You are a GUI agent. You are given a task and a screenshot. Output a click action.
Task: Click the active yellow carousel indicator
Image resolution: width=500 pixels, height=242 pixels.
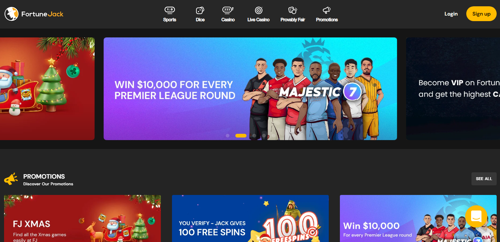pyautogui.click(x=241, y=136)
